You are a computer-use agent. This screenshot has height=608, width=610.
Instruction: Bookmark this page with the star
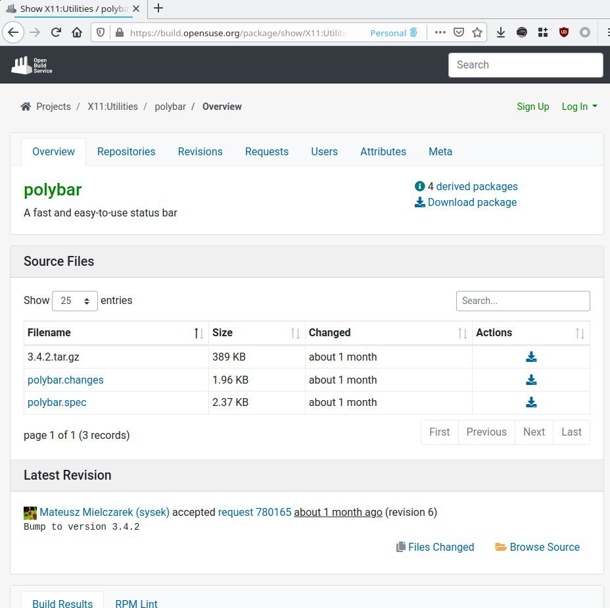pyautogui.click(x=477, y=33)
